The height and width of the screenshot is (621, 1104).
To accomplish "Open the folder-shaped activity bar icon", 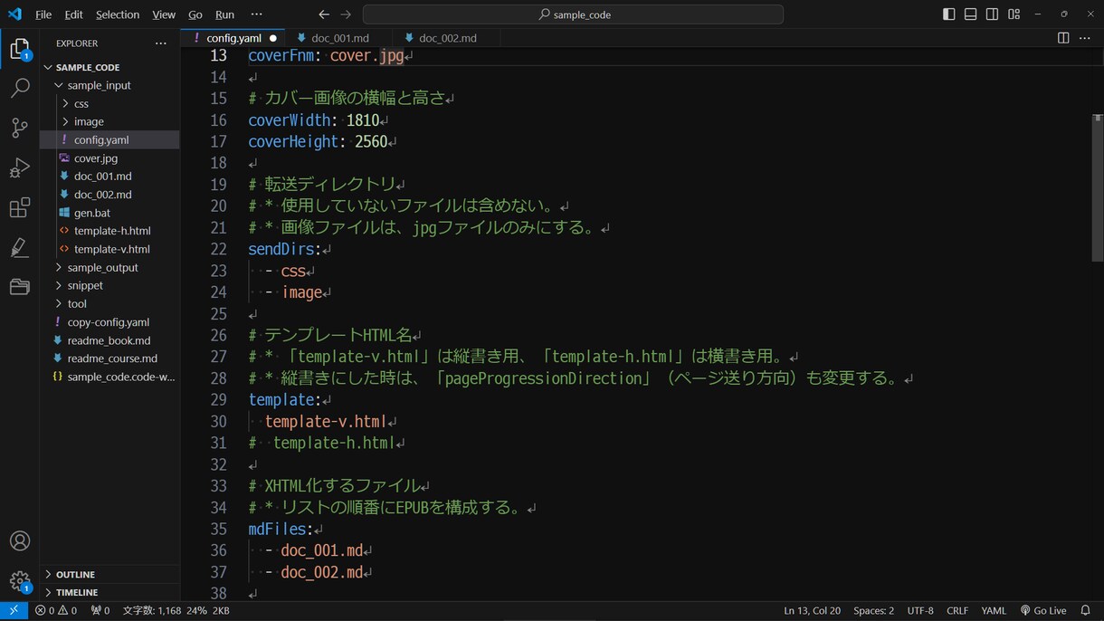I will (x=20, y=287).
